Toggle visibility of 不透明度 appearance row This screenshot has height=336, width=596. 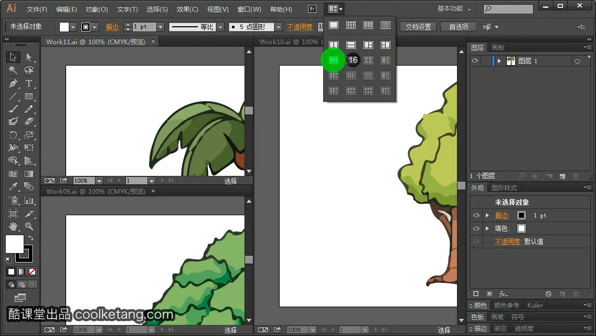[476, 241]
